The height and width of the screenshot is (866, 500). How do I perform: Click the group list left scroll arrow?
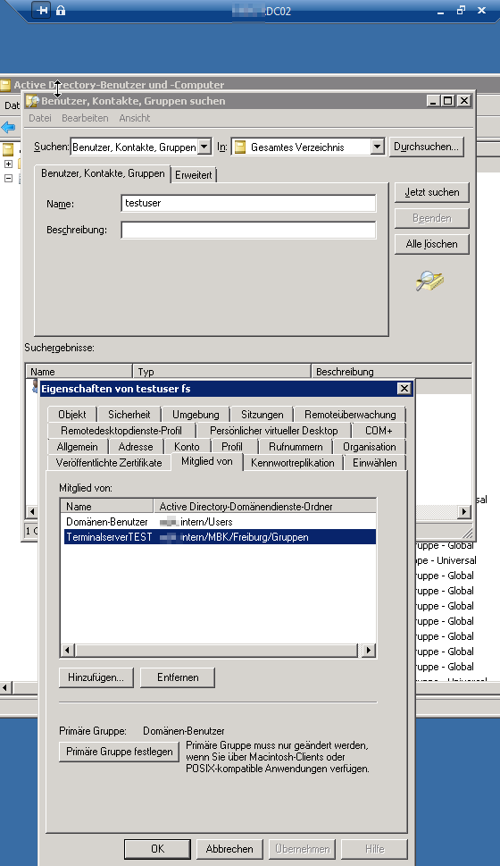click(67, 650)
